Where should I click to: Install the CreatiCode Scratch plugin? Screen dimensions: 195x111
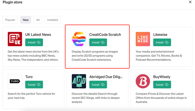point(98,42)
